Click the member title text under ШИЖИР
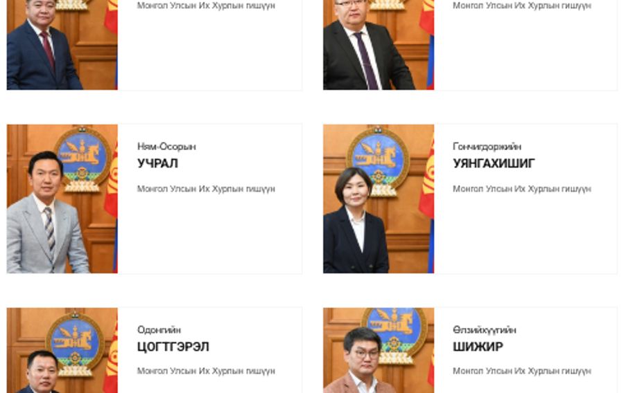 tap(522, 371)
